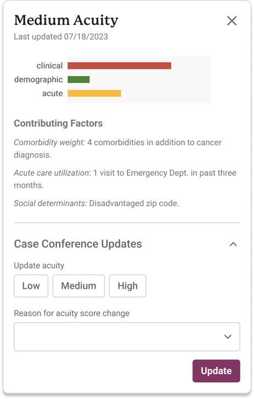Image resolution: width=254 pixels, height=399 pixels.
Task: Open the reason for acuity score change dropdown
Action: [127, 337]
